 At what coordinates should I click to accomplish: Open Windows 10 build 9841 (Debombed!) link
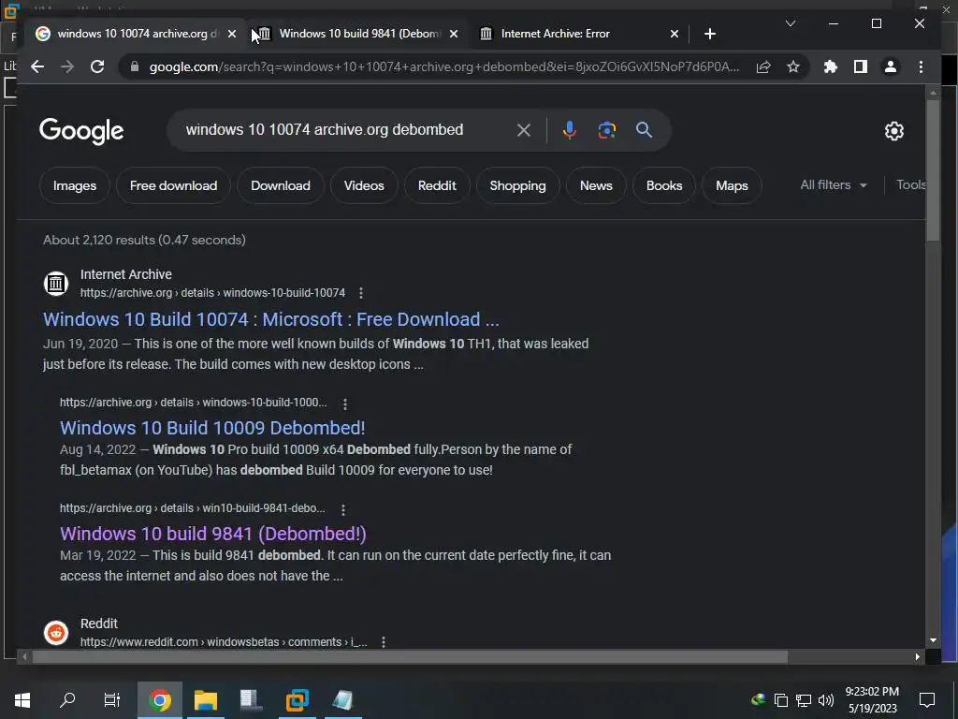[x=213, y=534]
